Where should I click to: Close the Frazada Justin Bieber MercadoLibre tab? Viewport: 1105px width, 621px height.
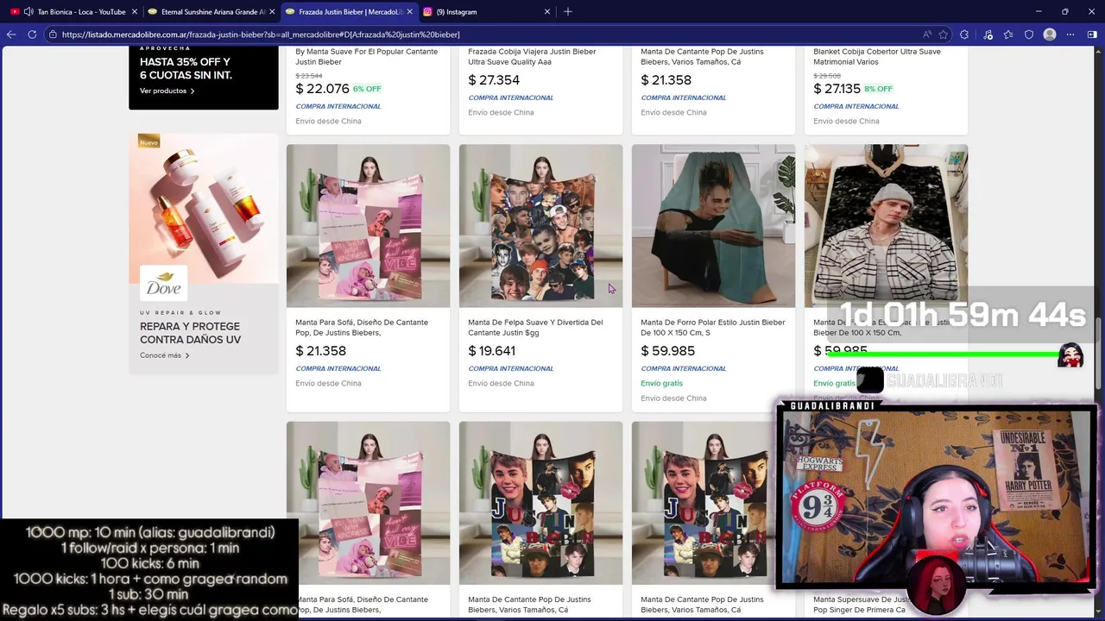409,12
